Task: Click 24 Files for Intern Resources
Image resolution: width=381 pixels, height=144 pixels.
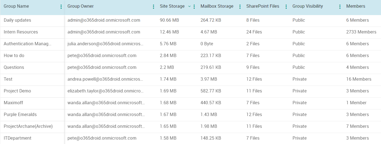Action: [254, 32]
